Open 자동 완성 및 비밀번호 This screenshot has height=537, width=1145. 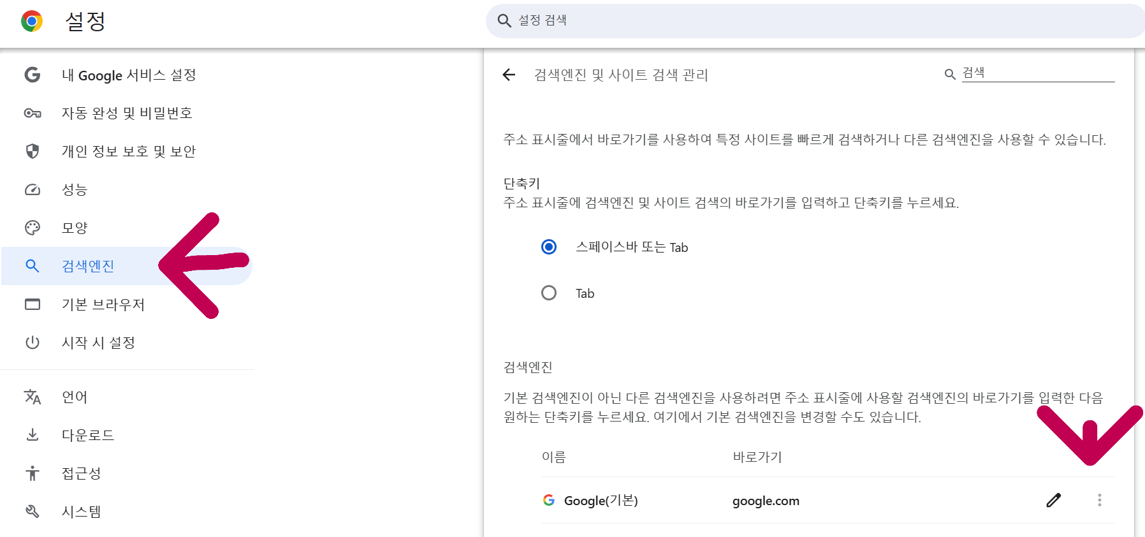click(127, 113)
